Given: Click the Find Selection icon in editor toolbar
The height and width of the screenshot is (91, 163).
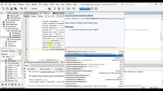Looking at the screenshot, I should [58, 16].
